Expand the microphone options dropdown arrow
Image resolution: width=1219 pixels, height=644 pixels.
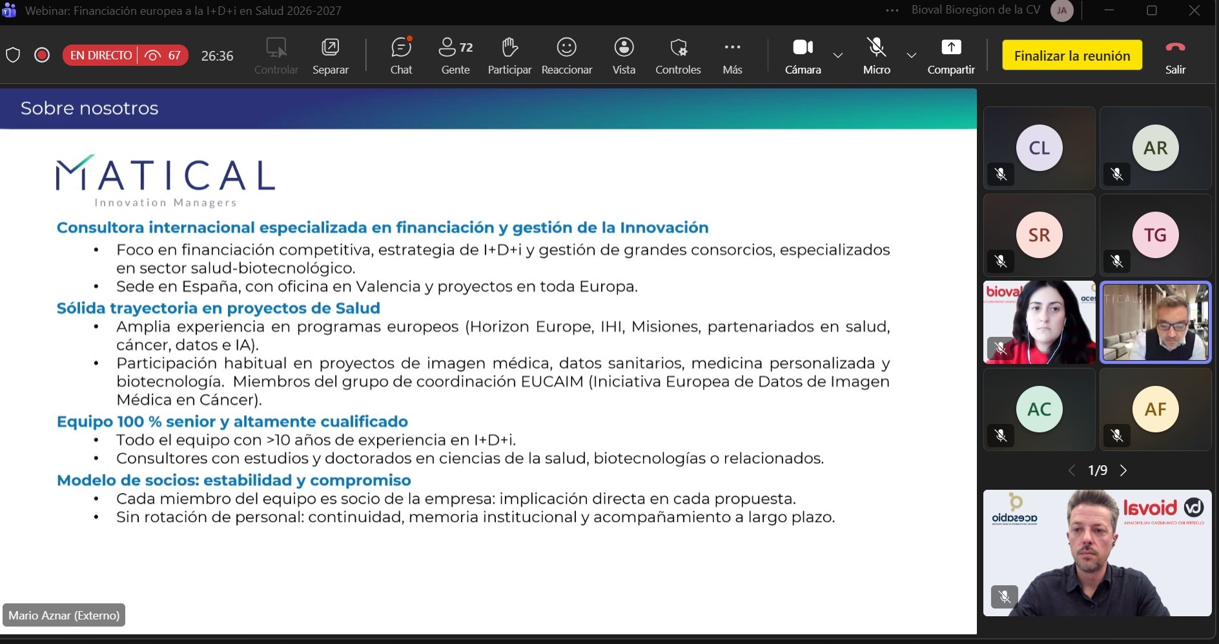click(912, 55)
